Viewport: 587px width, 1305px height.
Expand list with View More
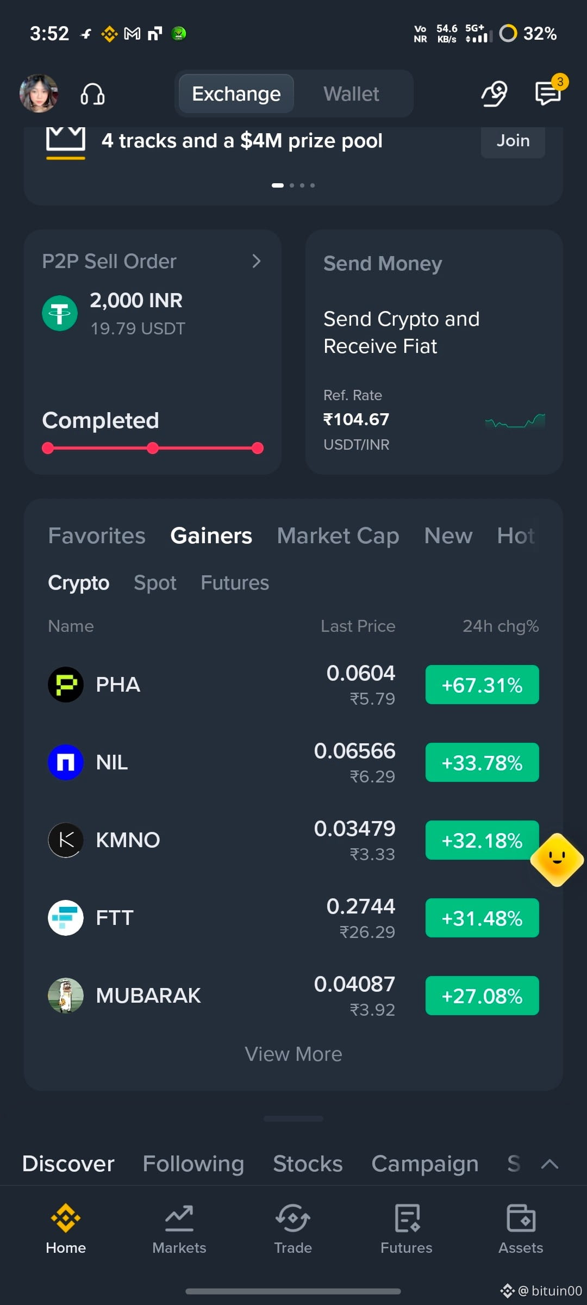pos(293,1054)
